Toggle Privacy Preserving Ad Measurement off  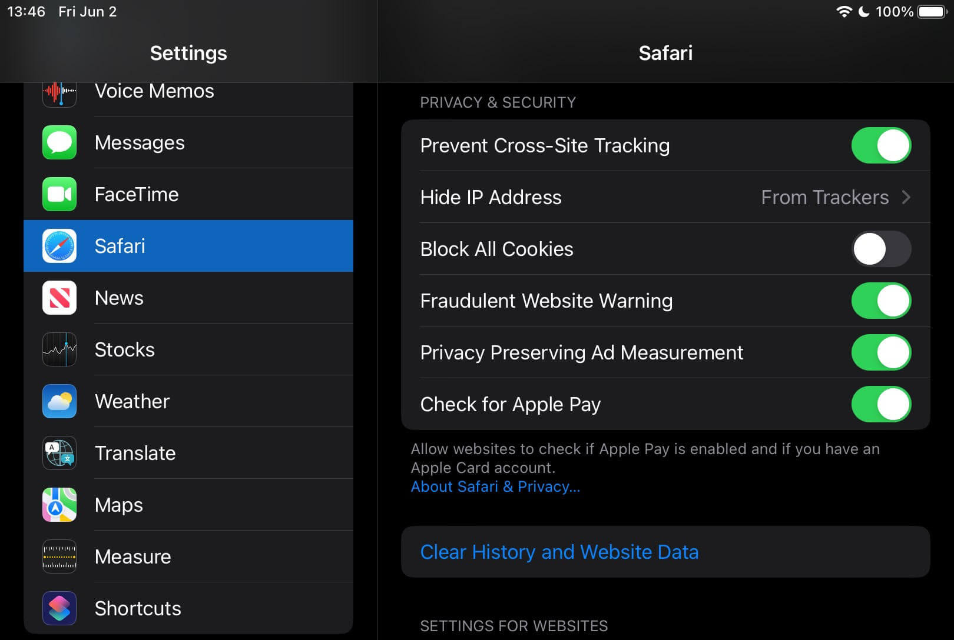(x=881, y=352)
